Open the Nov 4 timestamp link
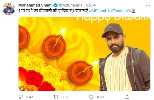Viewport: 154px width, 100px height. 90,5
